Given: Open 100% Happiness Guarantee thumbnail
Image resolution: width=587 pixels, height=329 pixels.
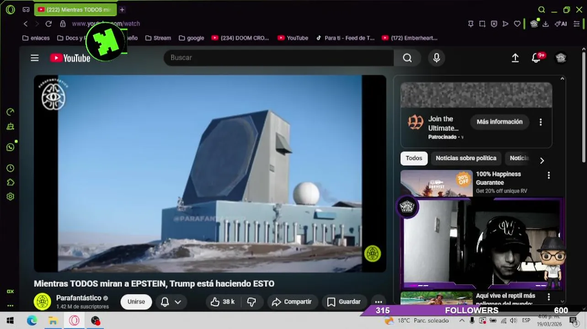Looking at the screenshot, I should 437,183.
